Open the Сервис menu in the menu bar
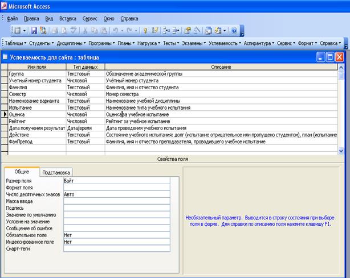The image size is (350, 278). 89,18
